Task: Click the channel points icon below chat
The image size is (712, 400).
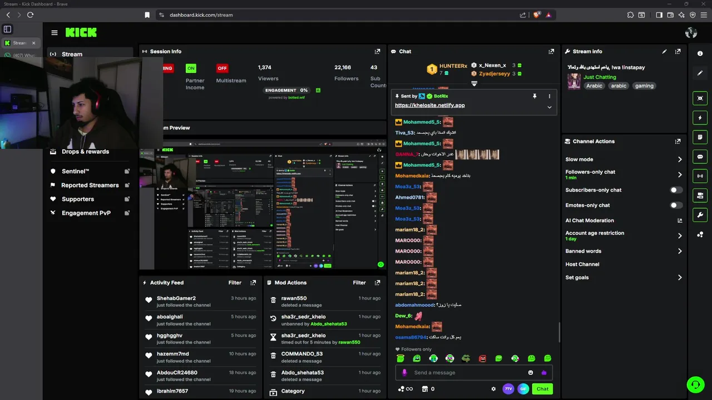Action: pos(406,389)
